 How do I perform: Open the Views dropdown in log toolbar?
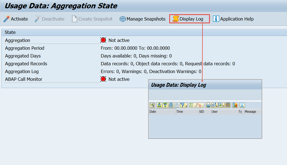coord(215,105)
